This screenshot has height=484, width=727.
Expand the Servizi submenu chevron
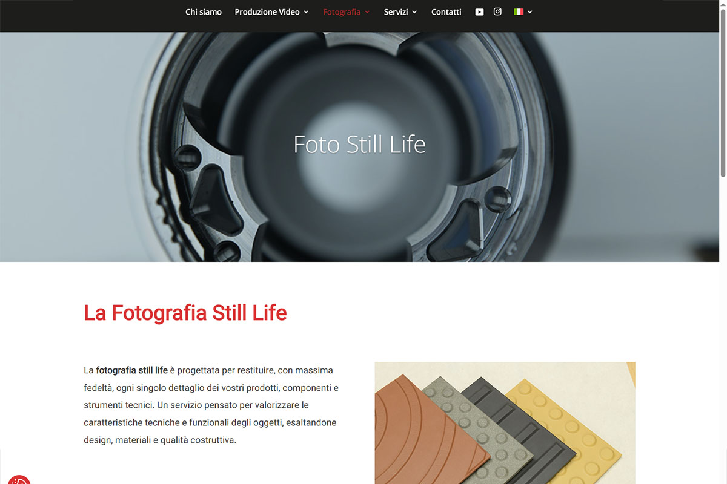tap(414, 12)
